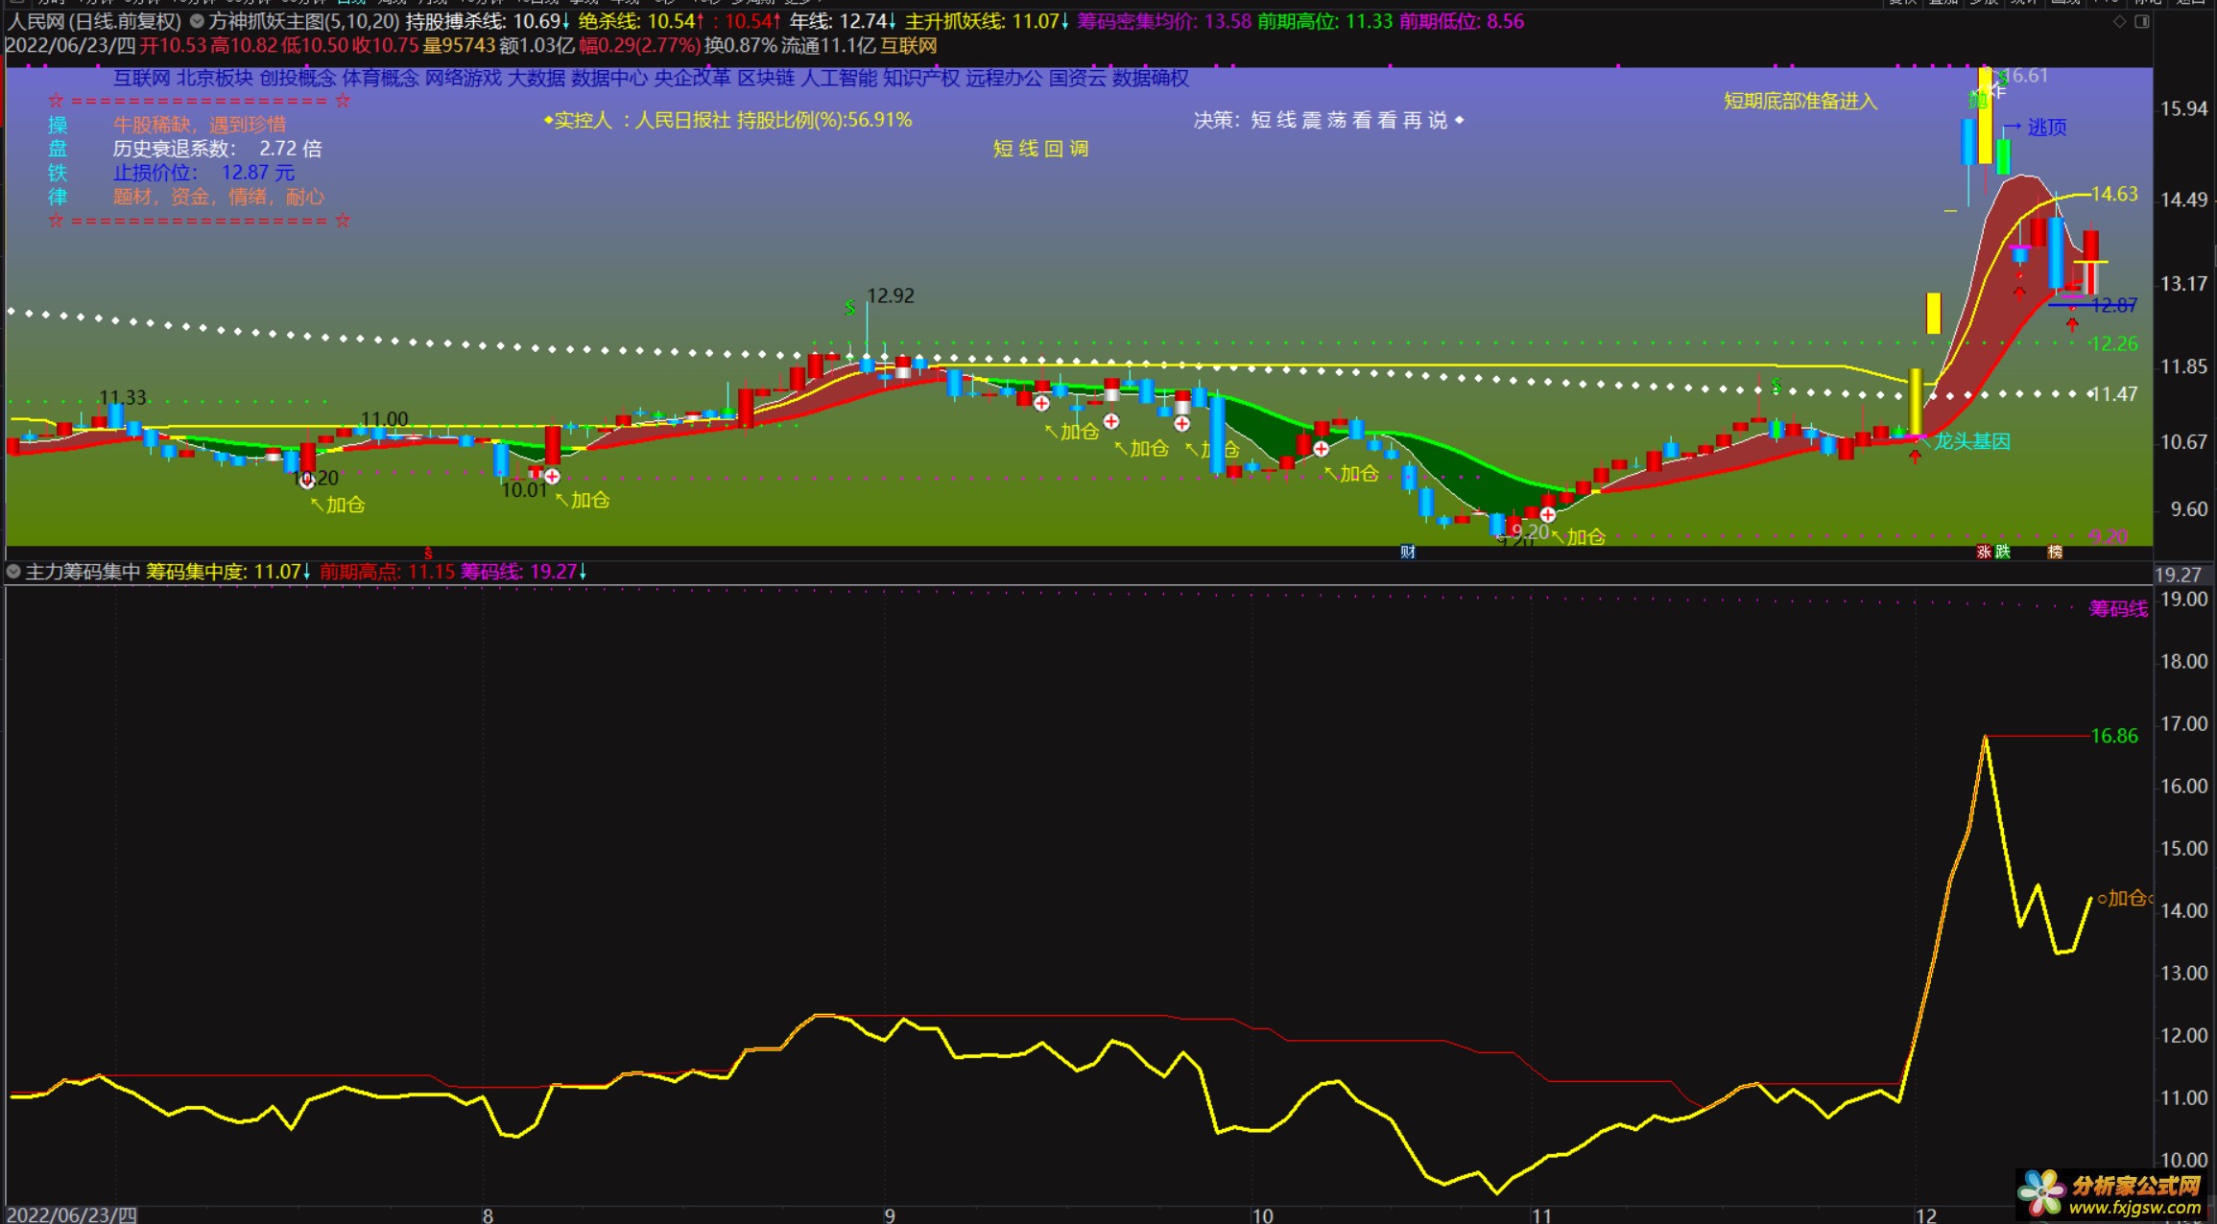This screenshot has height=1224, width=2217.
Task: Click the 前期高位: 11.33 value
Action: click(1325, 21)
